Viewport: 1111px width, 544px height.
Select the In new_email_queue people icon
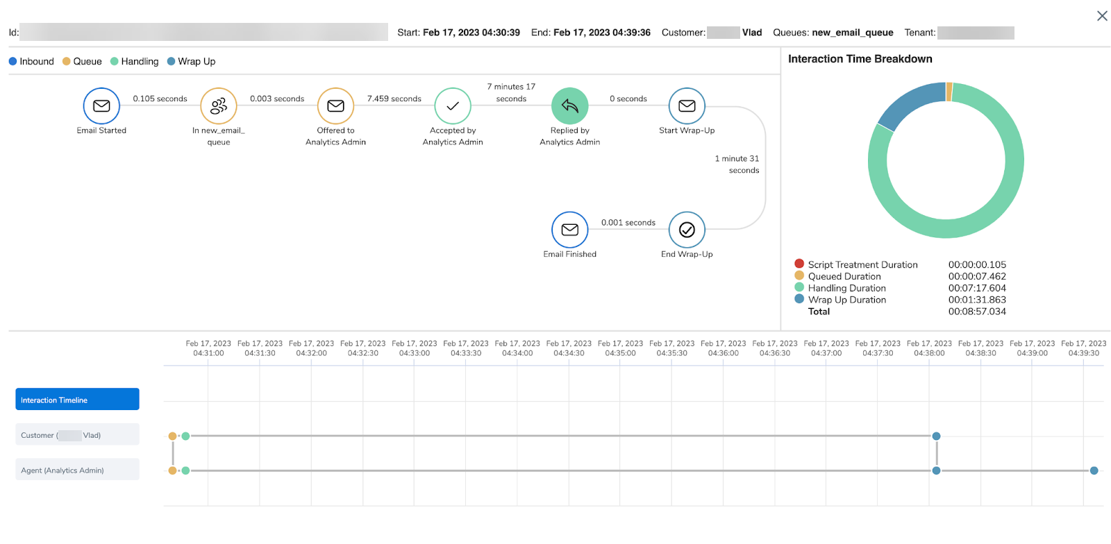(219, 105)
